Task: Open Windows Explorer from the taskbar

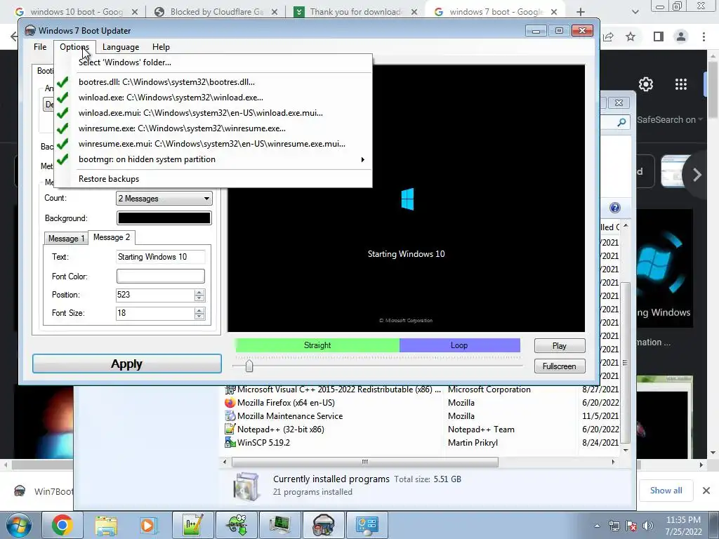Action: pos(106,525)
